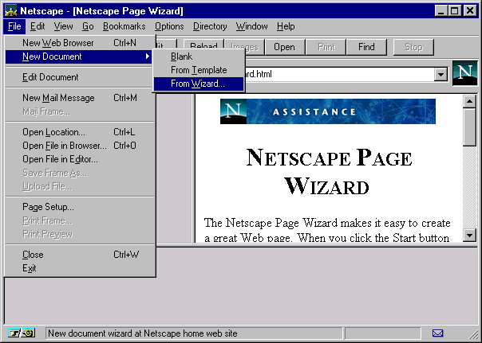Image resolution: width=482 pixels, height=343 pixels.
Task: Choose Page Setup... menu entry
Action: (x=80, y=207)
